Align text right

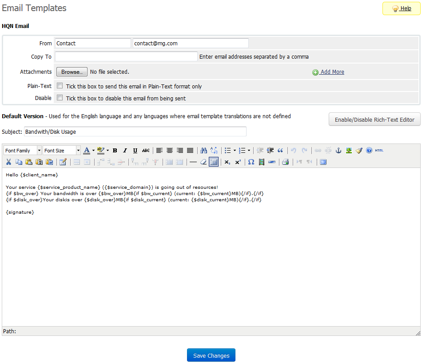[180, 151]
